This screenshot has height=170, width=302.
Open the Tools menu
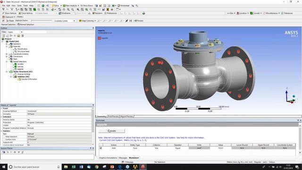point(25,6)
